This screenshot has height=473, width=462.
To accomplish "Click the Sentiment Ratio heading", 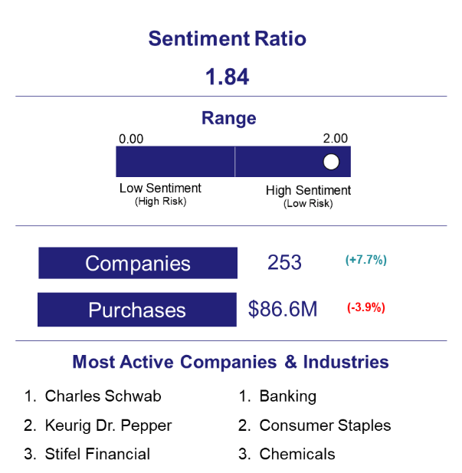I will tap(227, 39).
